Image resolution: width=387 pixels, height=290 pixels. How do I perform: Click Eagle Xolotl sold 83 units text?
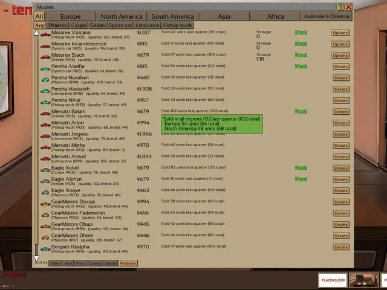tap(193, 167)
